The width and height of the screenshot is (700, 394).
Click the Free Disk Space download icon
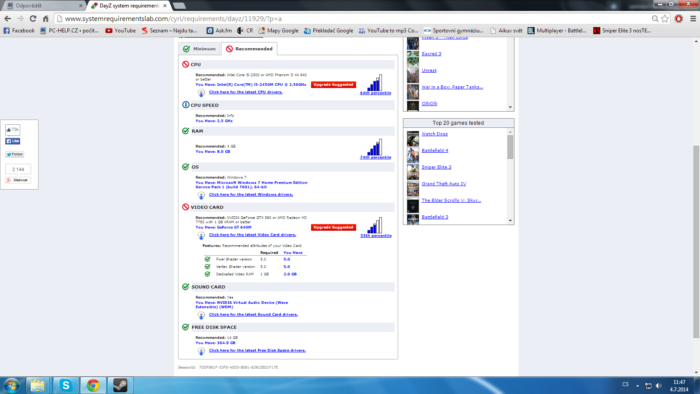point(201,351)
